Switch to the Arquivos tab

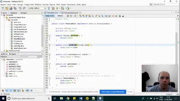[14, 13]
